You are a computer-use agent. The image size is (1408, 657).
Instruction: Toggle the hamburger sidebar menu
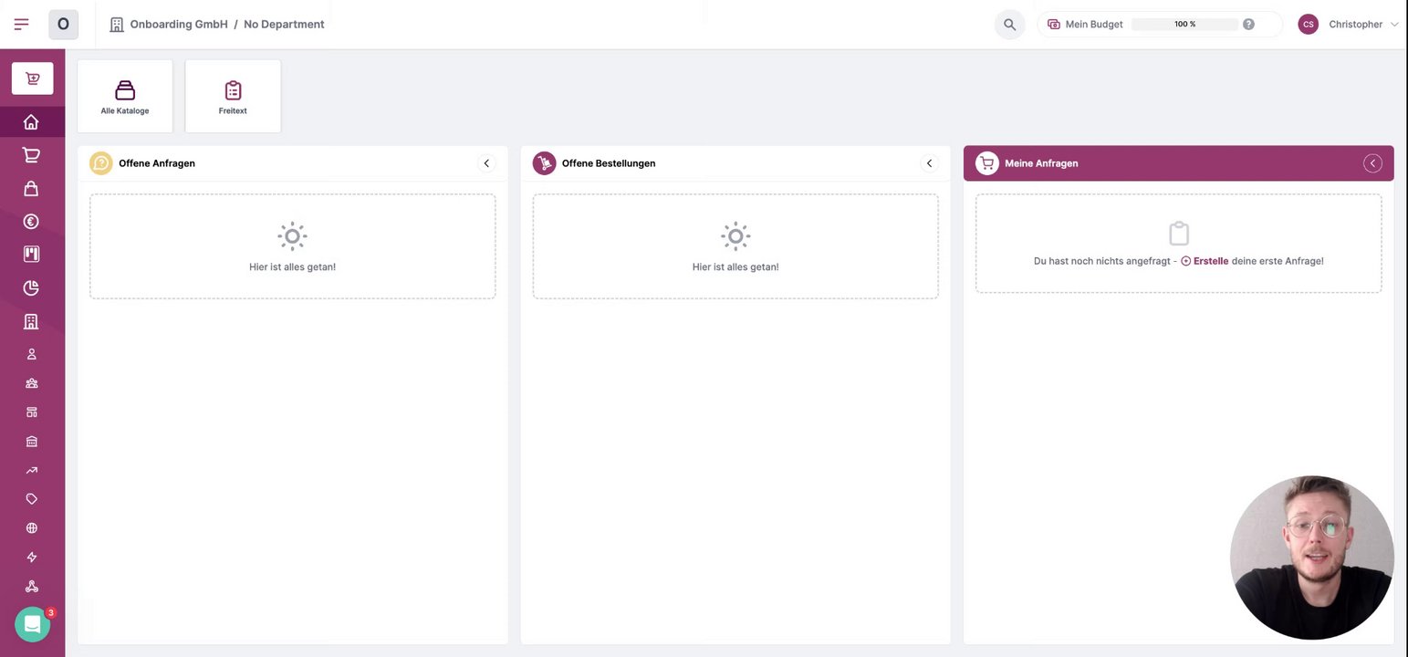(x=21, y=25)
